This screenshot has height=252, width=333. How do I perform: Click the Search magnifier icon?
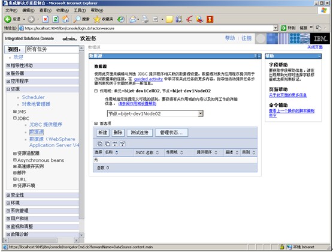77,19
